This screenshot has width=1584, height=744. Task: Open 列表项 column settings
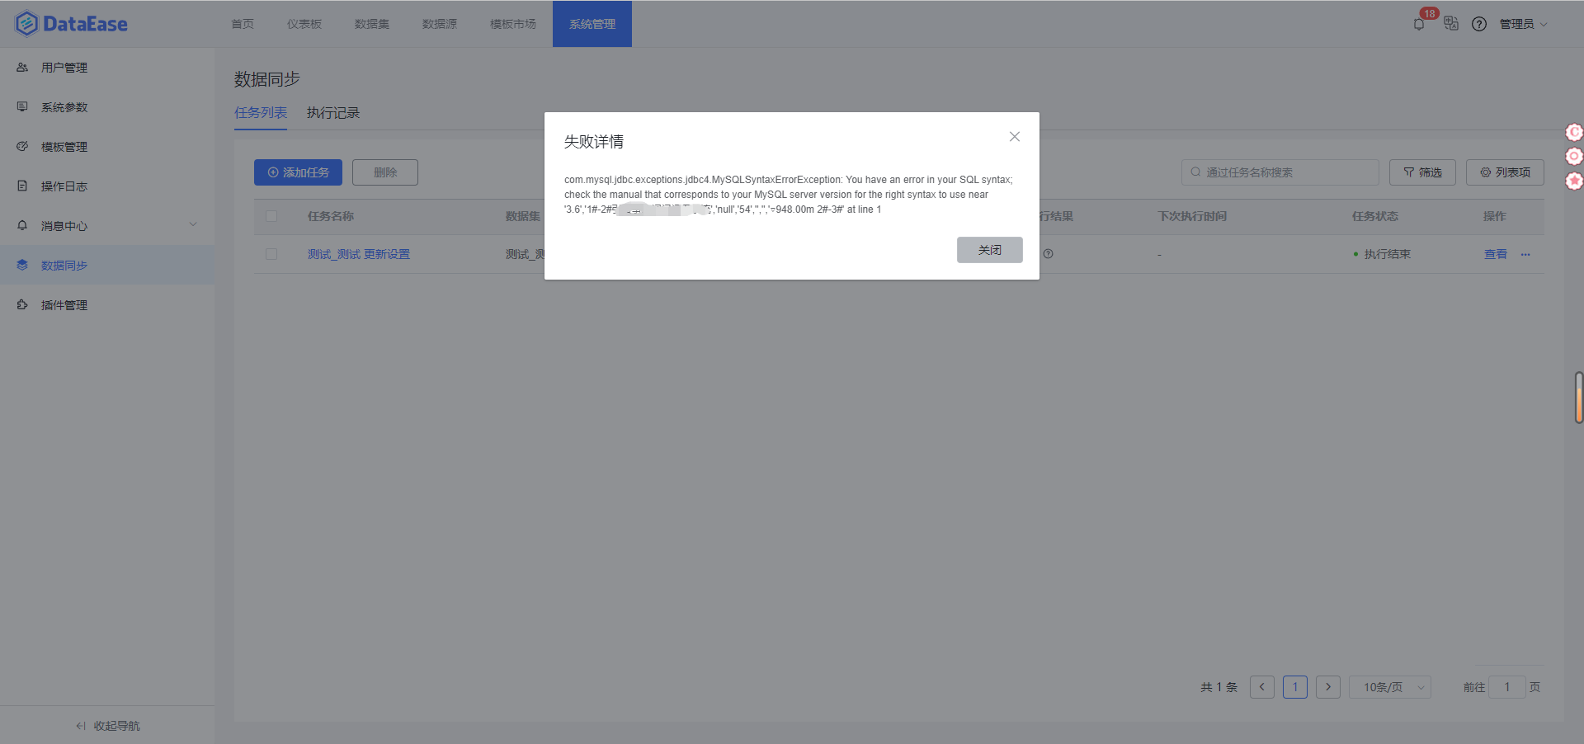coord(1505,172)
